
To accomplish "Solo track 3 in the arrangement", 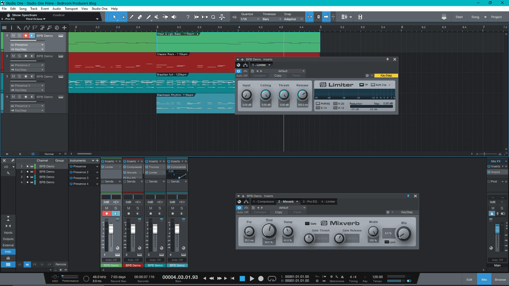I will 19,77.
